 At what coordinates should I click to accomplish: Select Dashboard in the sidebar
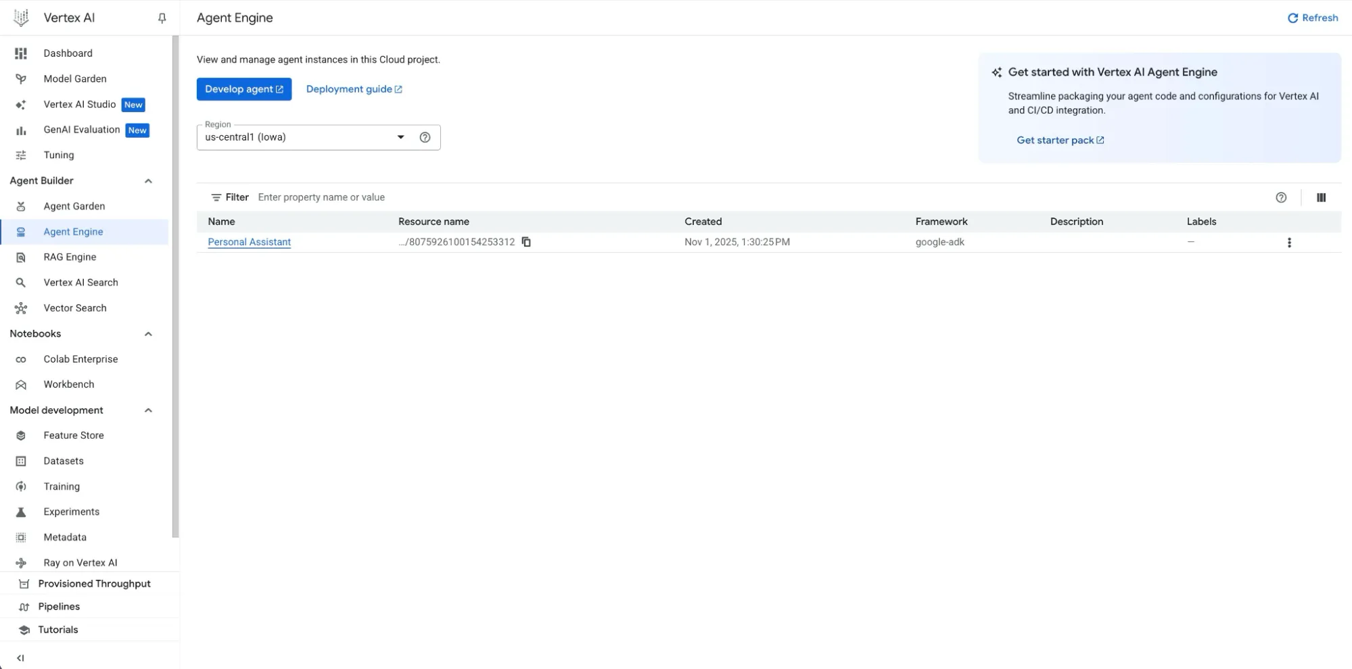pos(68,53)
